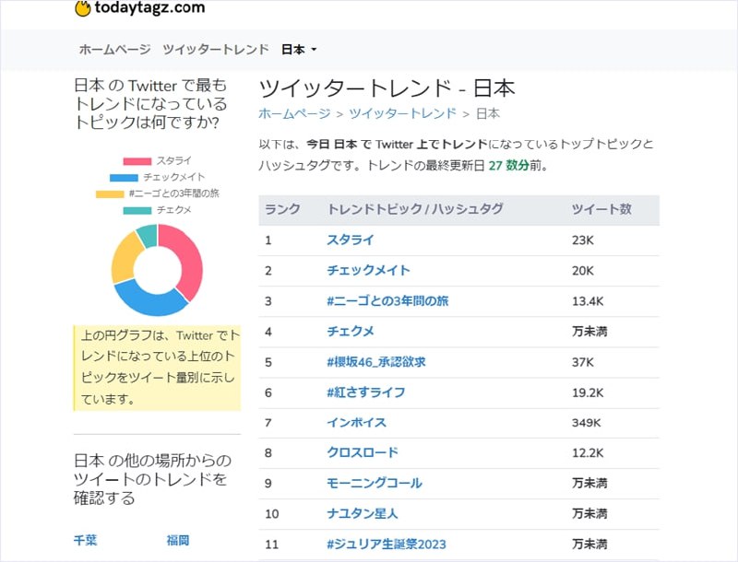Click the 23K tweet count cell
This screenshot has width=738, height=562.
583,240
